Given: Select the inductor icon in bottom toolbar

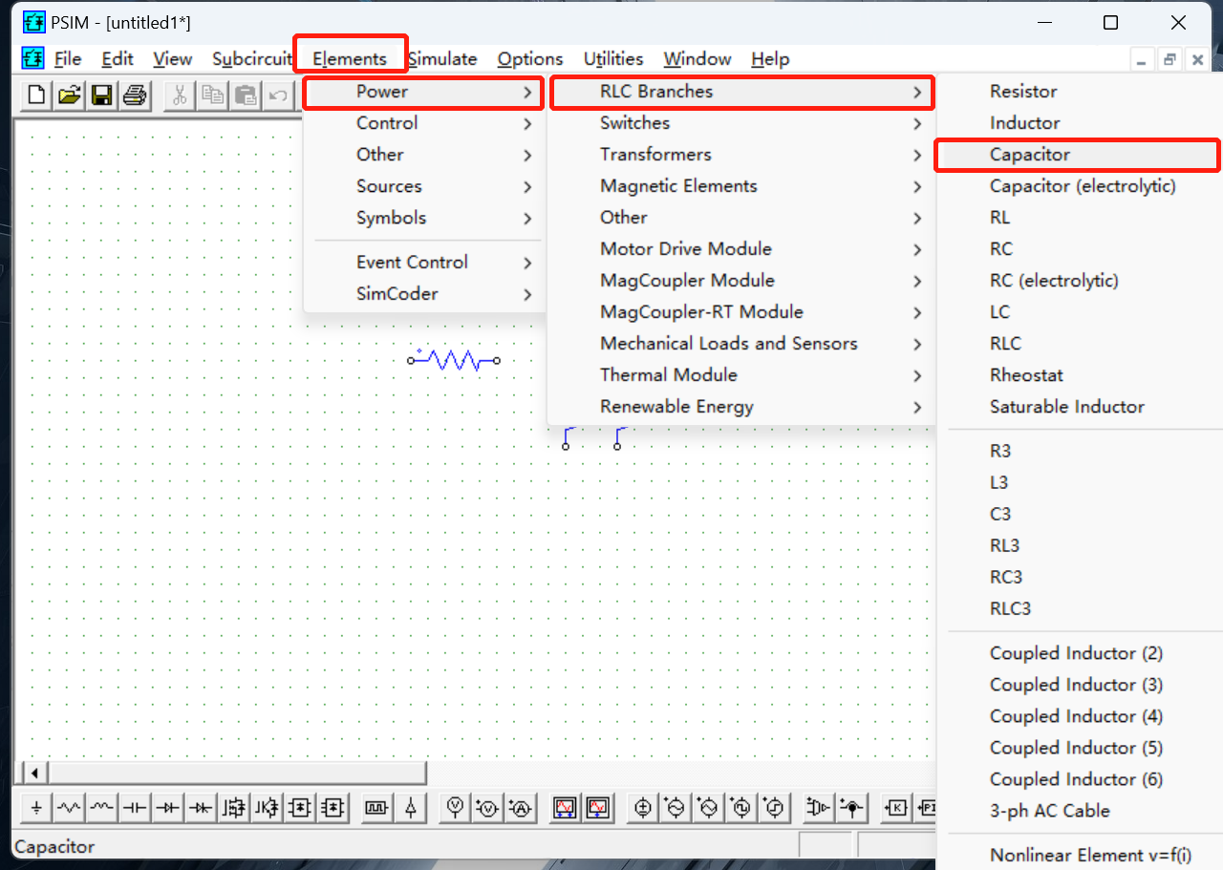Looking at the screenshot, I should pyautogui.click(x=102, y=808).
